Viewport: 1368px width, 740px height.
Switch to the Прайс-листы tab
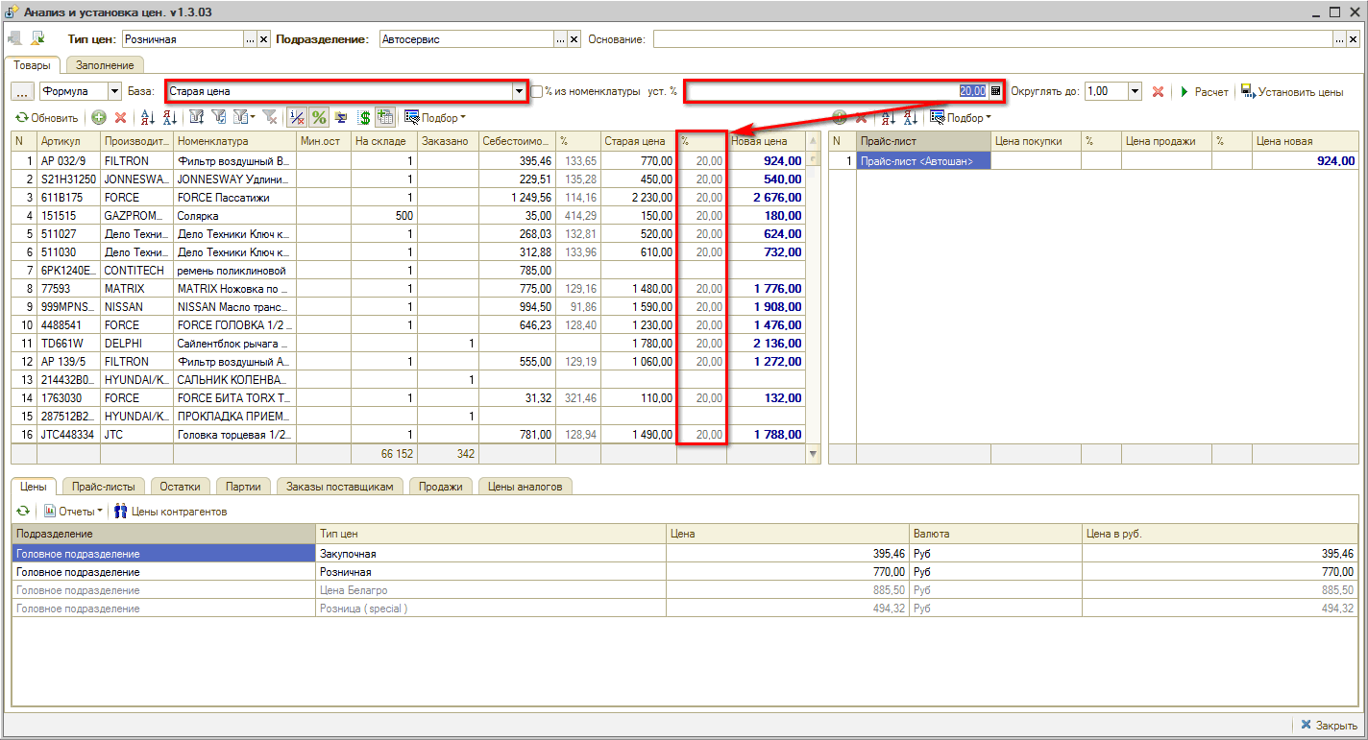(104, 487)
